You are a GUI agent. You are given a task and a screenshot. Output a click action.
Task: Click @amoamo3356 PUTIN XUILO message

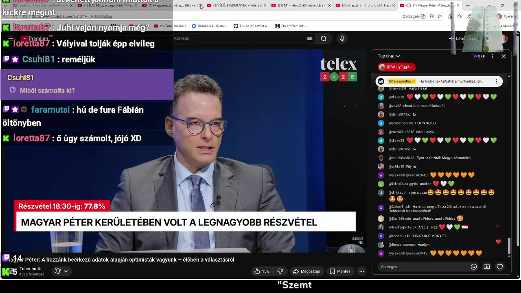(x=407, y=123)
